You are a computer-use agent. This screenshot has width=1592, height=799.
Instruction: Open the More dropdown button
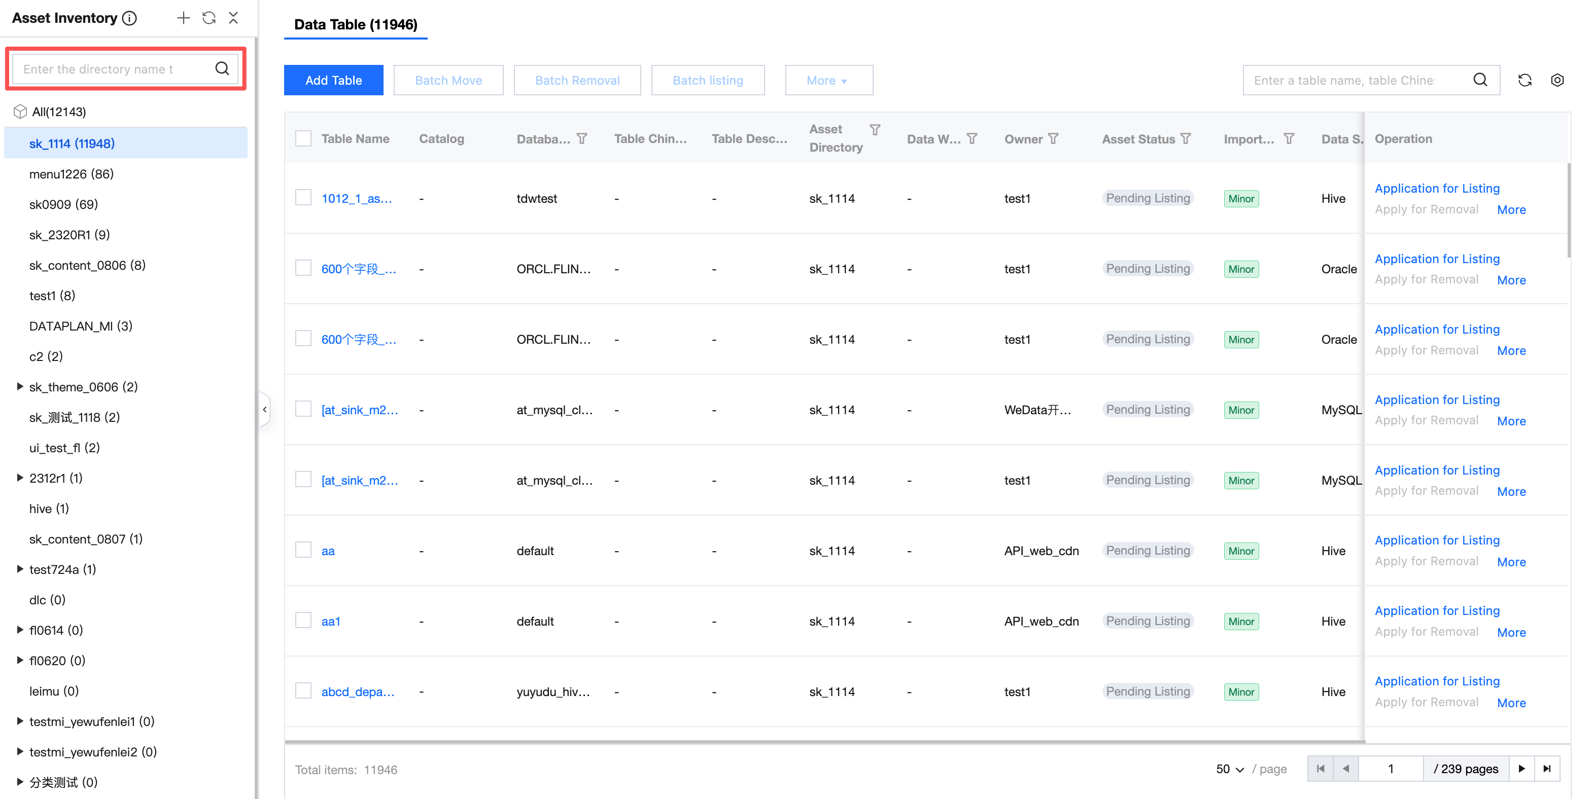pyautogui.click(x=828, y=80)
